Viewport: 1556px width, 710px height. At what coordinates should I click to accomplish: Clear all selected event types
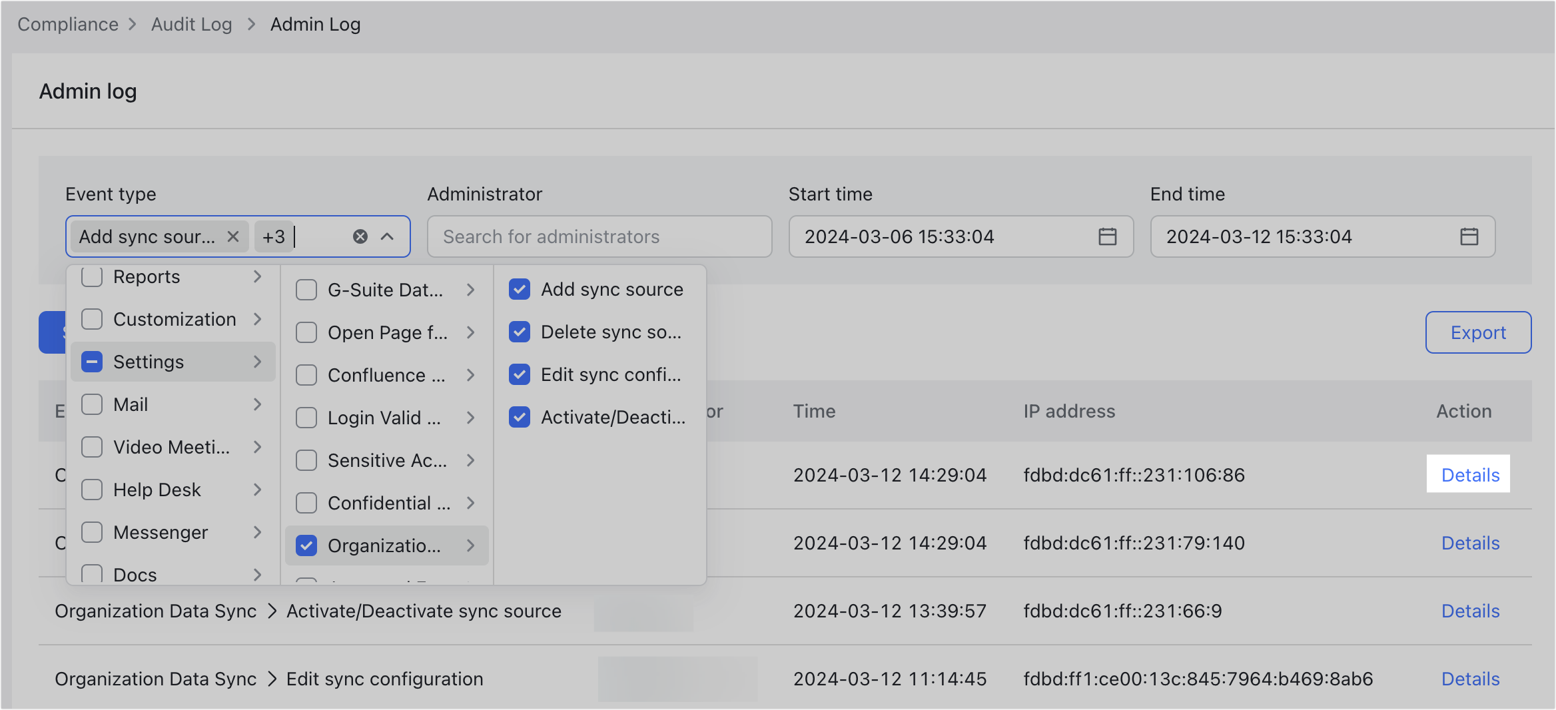[x=360, y=236]
